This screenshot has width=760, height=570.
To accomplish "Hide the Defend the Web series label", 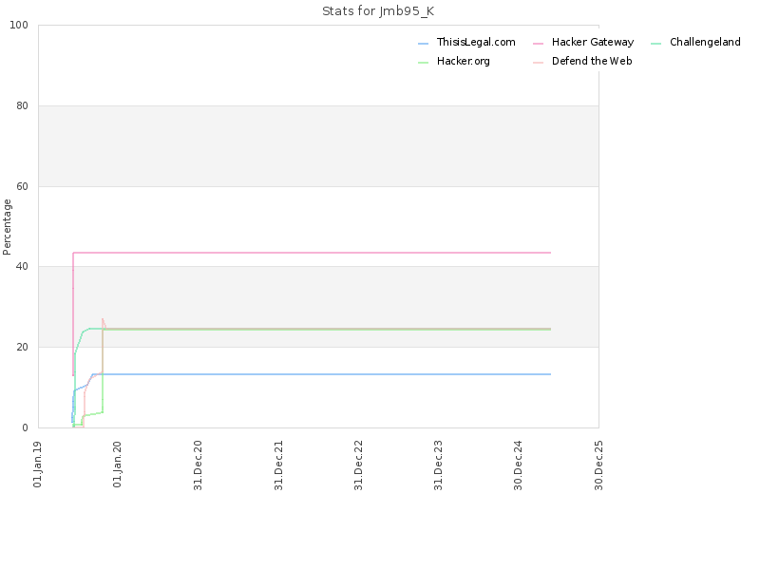I will coord(592,61).
